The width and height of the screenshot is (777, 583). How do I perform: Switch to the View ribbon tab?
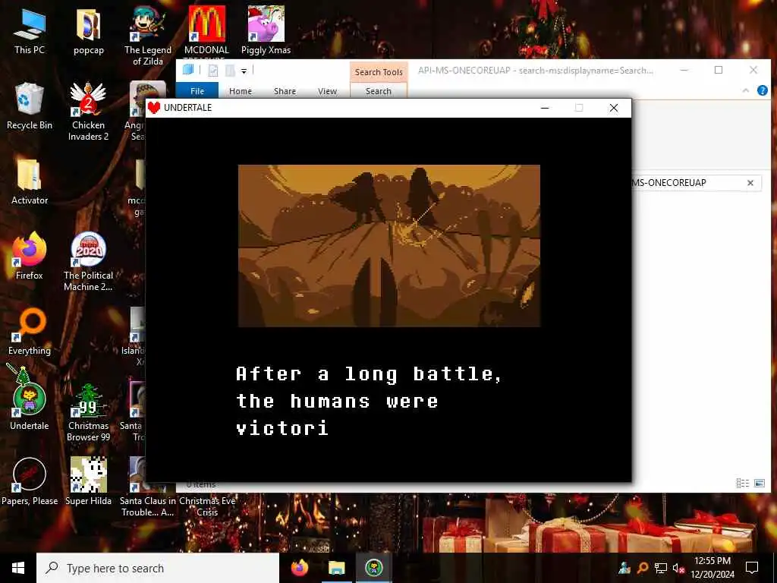pyautogui.click(x=327, y=91)
